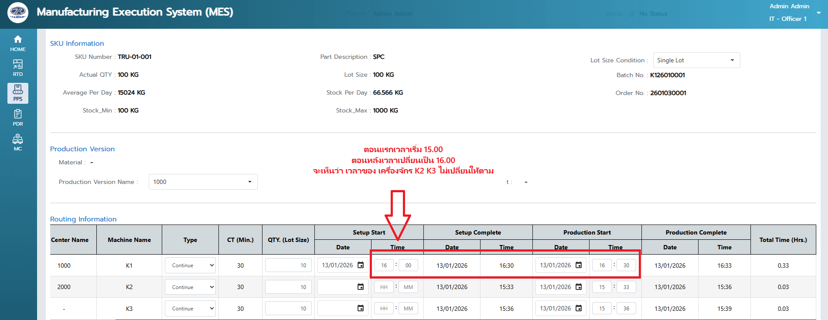Select the PPS sidebar icon
Viewport: 828px width, 320px height.
pyautogui.click(x=18, y=93)
